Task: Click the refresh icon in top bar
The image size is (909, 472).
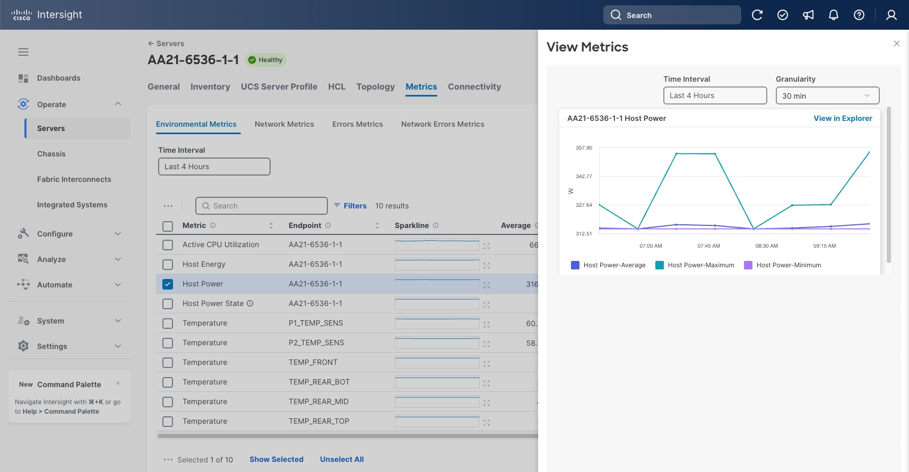Action: tap(757, 15)
